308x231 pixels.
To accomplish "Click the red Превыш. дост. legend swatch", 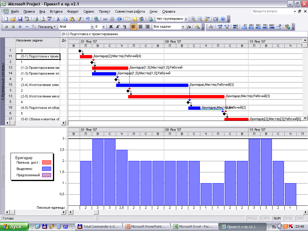I will pyautogui.click(x=47, y=162).
